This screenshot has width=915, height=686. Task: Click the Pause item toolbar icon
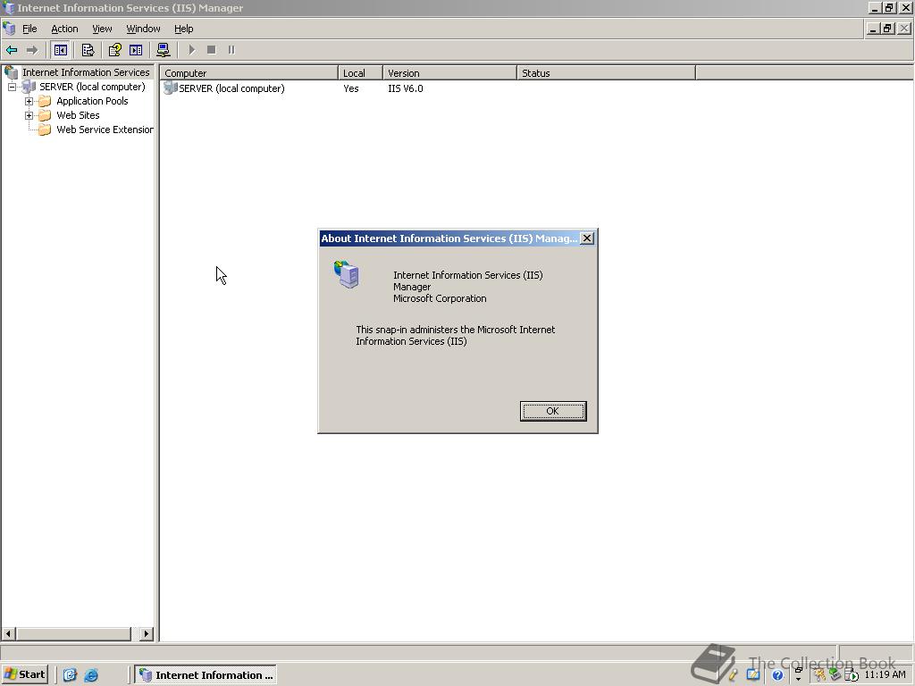pyautogui.click(x=231, y=50)
